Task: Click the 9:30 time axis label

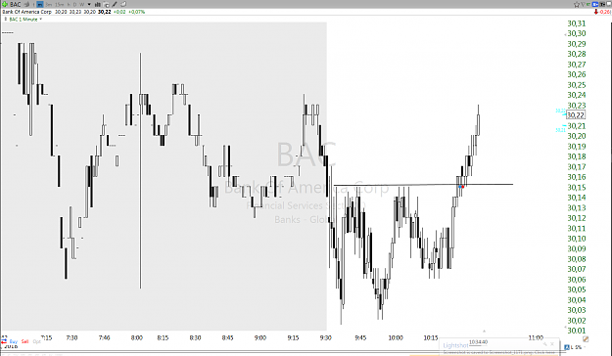Action: (325, 337)
